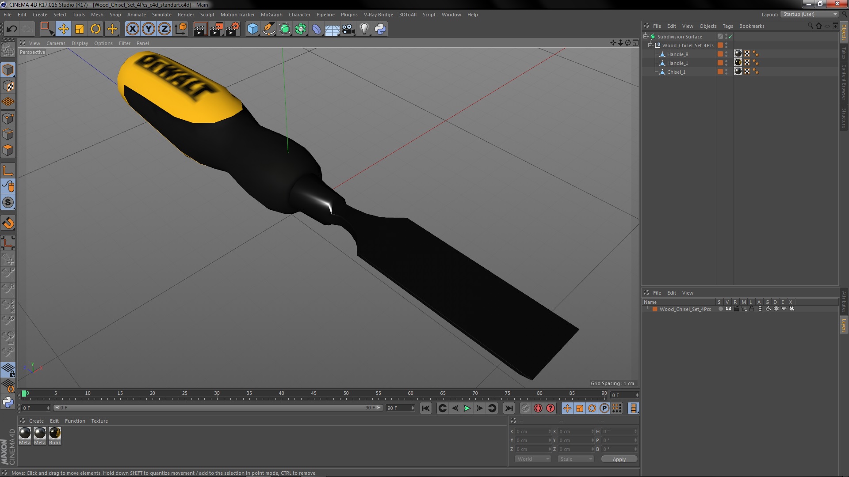The width and height of the screenshot is (849, 477).
Task: Select the Live Selection tool
Action: point(47,29)
